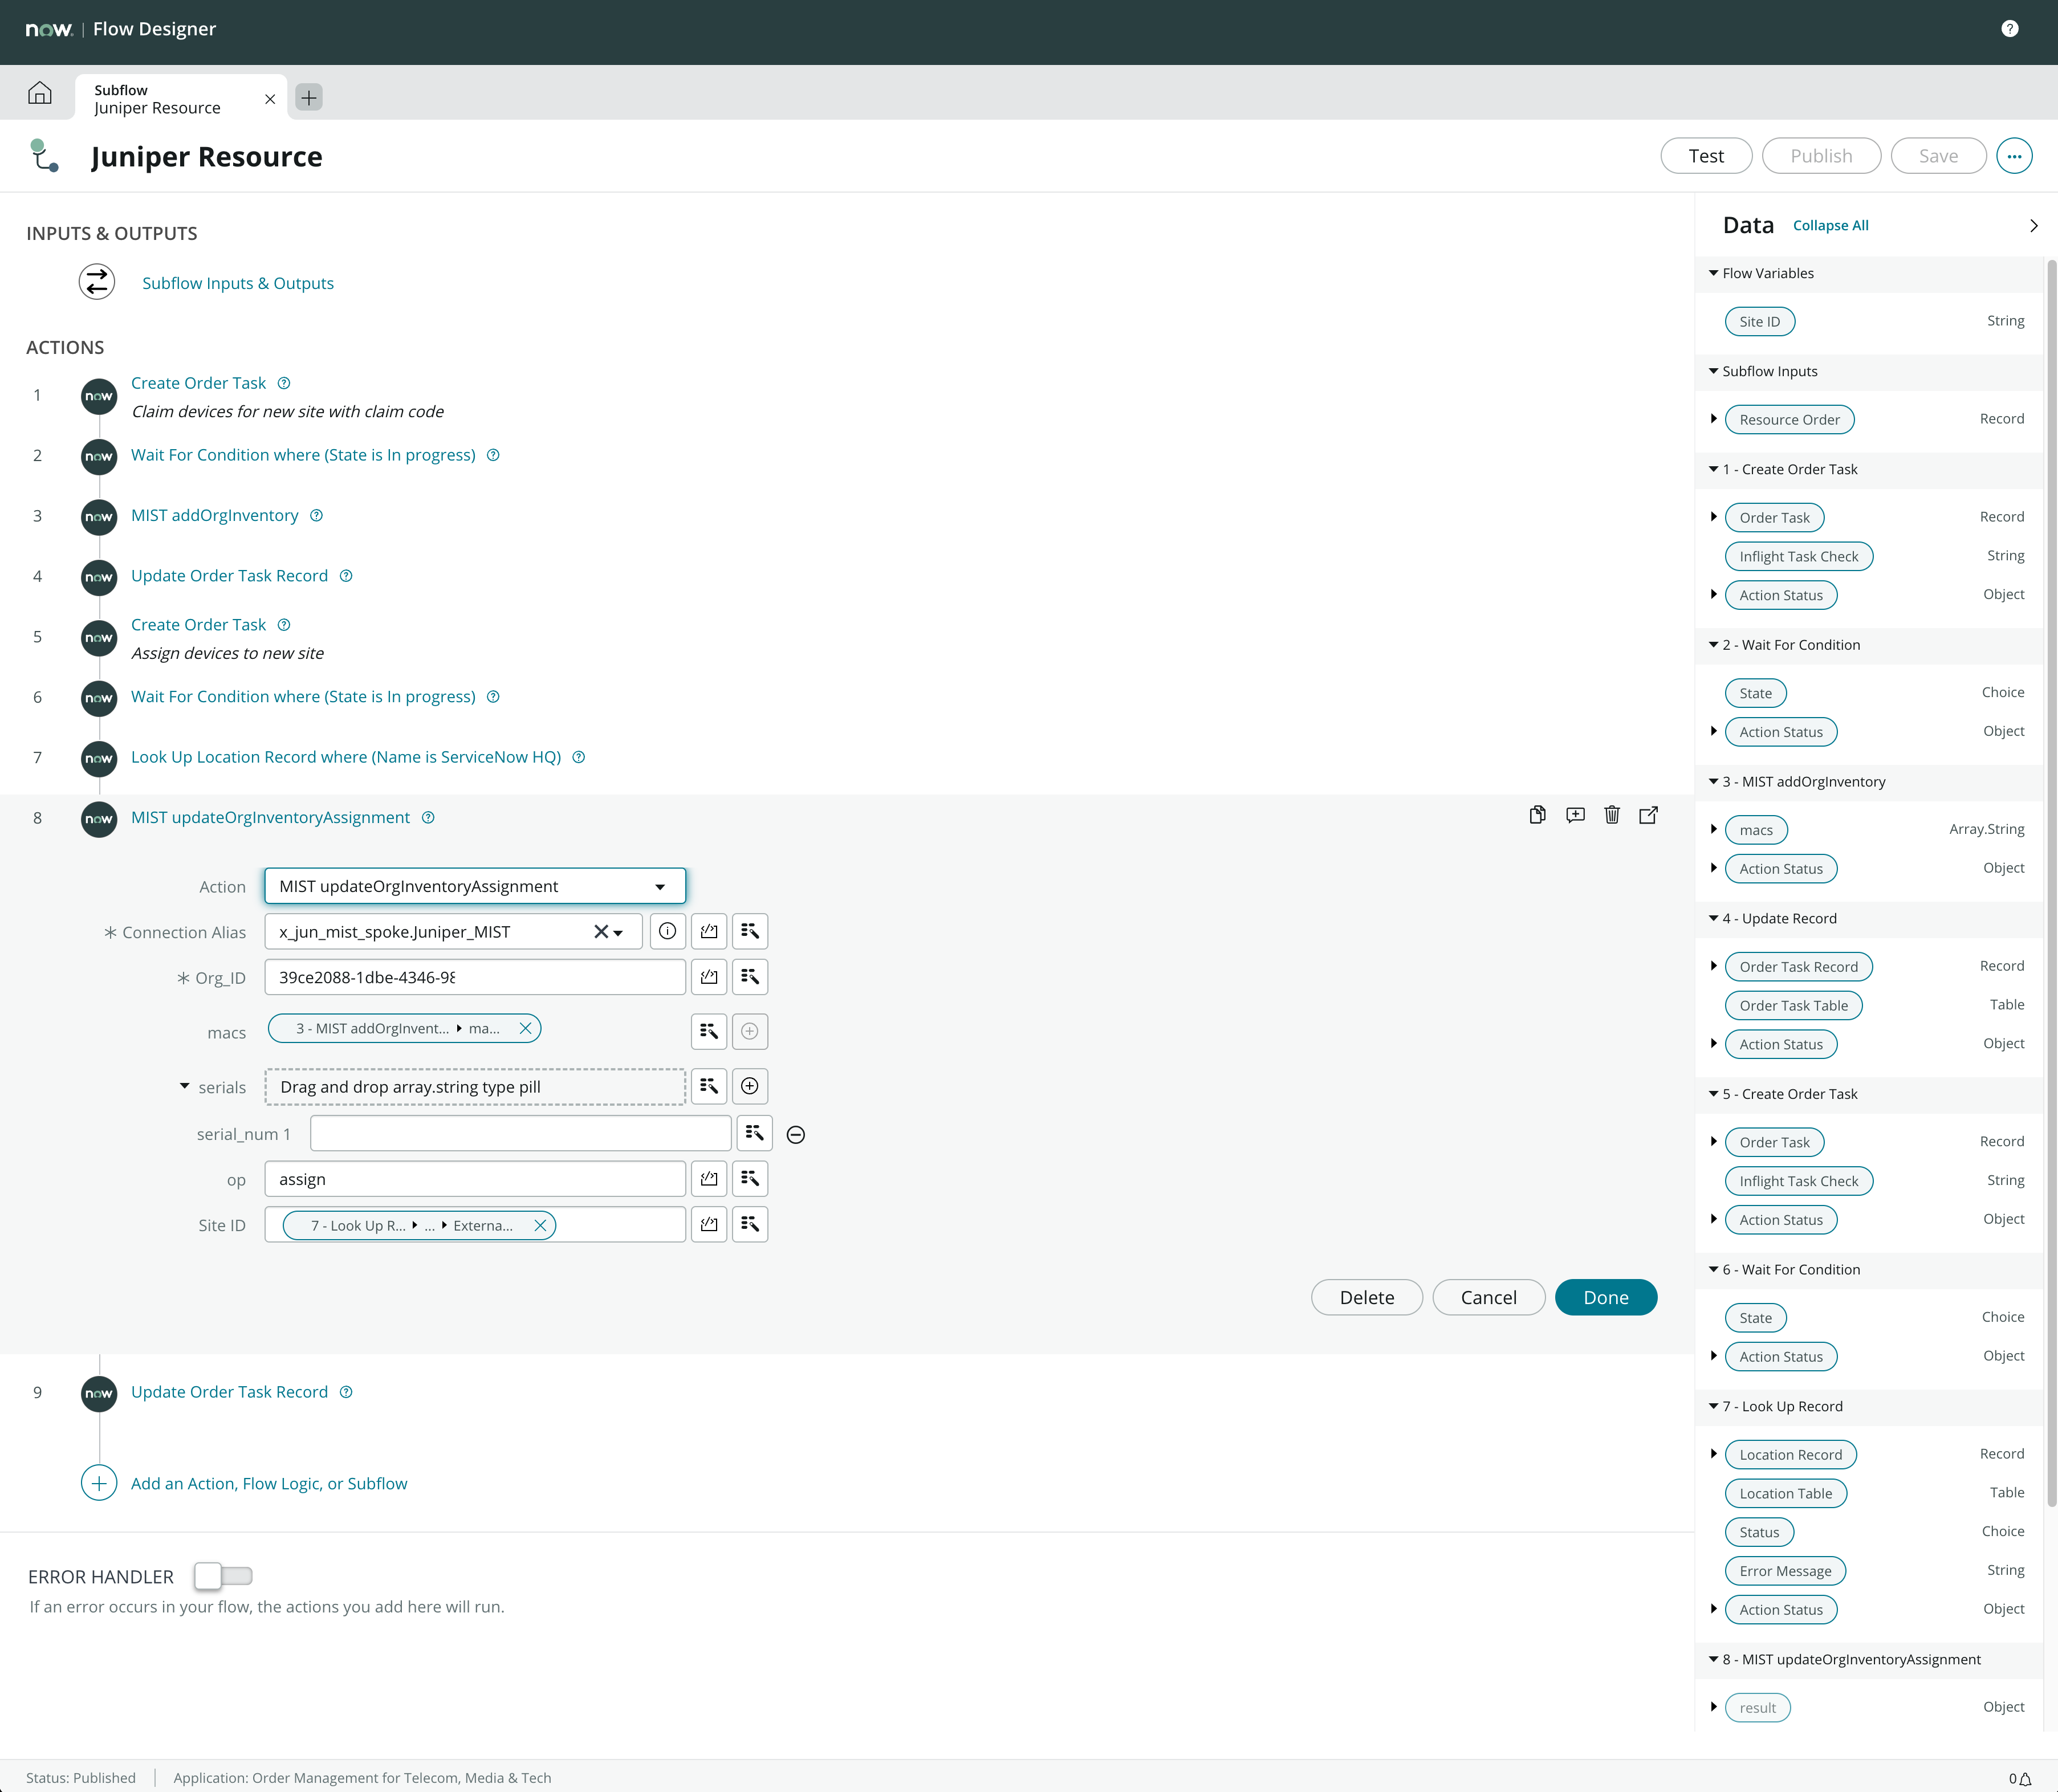Click the Done button
The height and width of the screenshot is (1792, 2058).
click(x=1605, y=1297)
